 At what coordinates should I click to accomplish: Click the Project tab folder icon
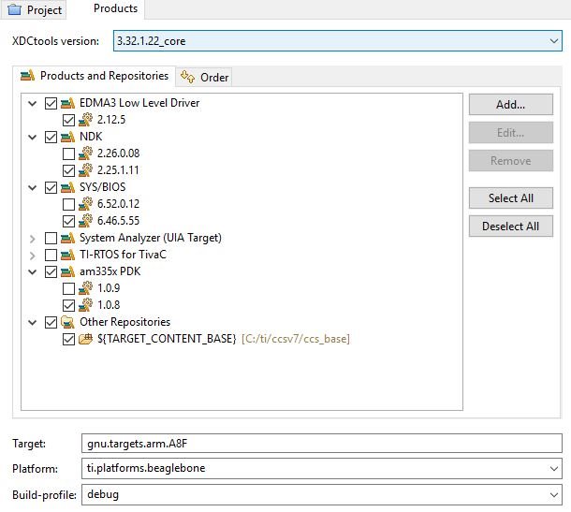pos(14,9)
